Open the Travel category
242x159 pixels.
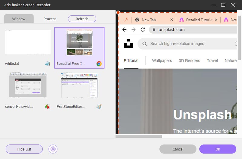pos(212,61)
